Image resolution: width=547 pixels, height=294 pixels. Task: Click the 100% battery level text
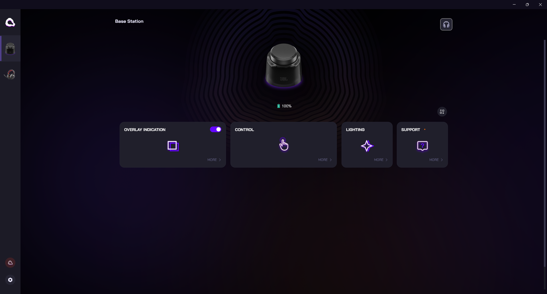287,106
